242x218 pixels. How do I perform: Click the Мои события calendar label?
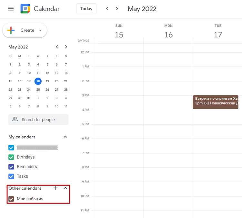point(30,199)
